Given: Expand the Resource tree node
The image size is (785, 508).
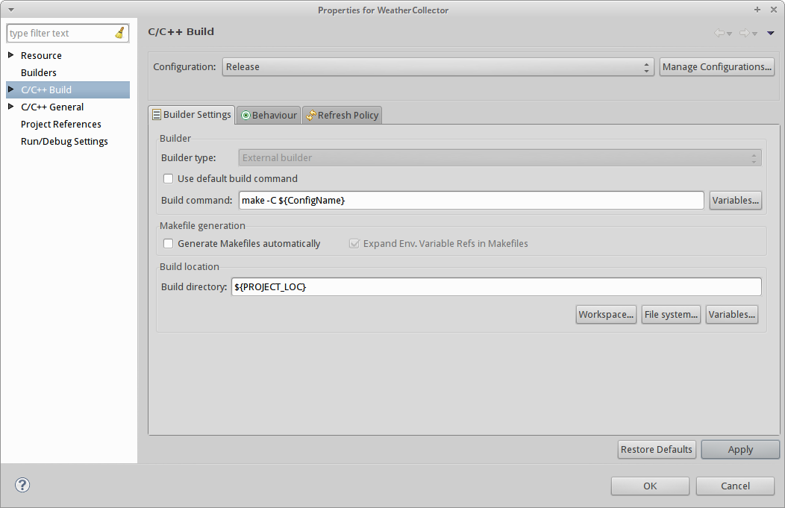Looking at the screenshot, I should click(x=10, y=55).
